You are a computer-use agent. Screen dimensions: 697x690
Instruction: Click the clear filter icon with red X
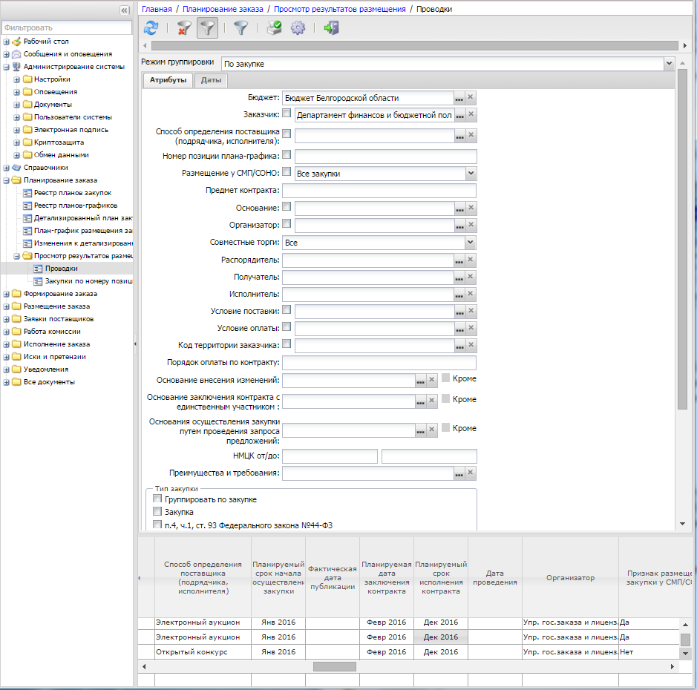click(184, 28)
